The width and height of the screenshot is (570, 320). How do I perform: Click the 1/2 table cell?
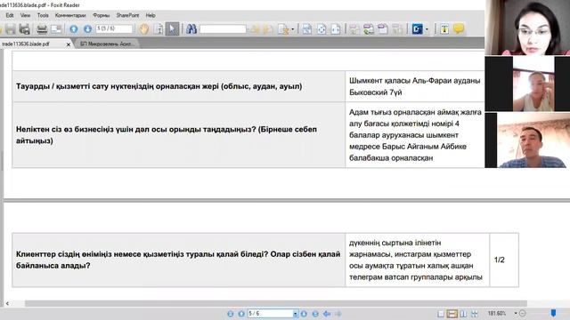[x=504, y=260]
